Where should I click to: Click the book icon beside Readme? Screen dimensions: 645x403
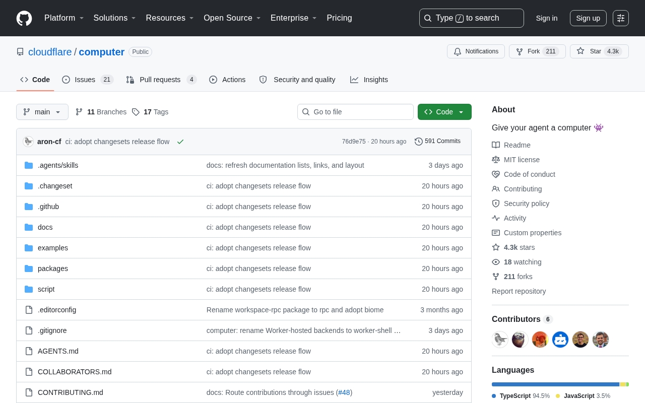(x=496, y=145)
